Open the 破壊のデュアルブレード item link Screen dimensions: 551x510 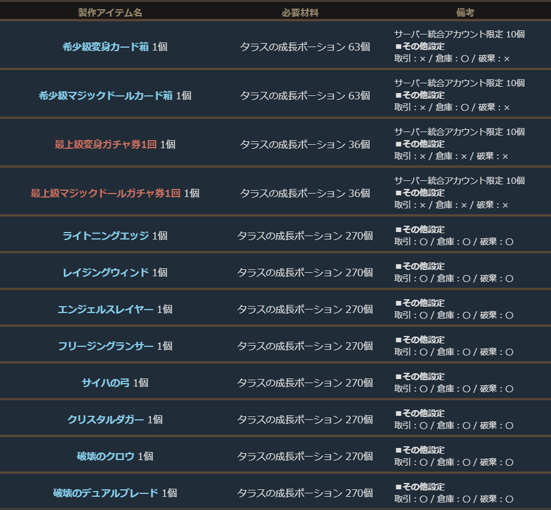(x=106, y=493)
